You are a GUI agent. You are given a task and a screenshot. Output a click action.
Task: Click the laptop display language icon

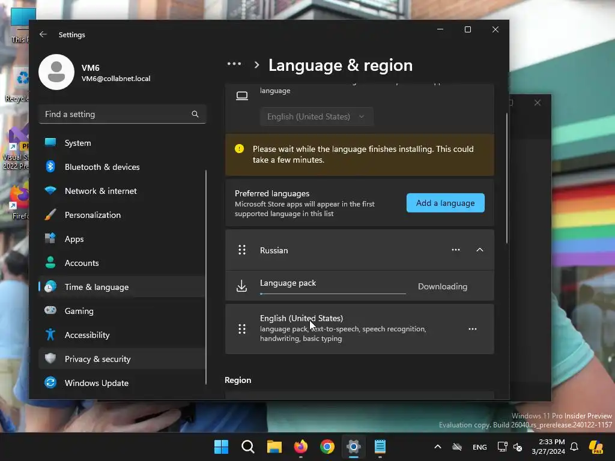click(242, 95)
